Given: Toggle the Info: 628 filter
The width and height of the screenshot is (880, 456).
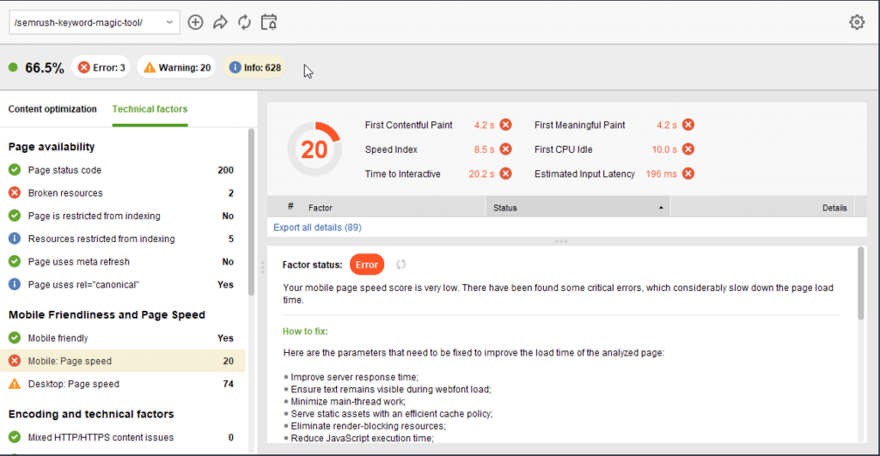Looking at the screenshot, I should click(x=255, y=68).
